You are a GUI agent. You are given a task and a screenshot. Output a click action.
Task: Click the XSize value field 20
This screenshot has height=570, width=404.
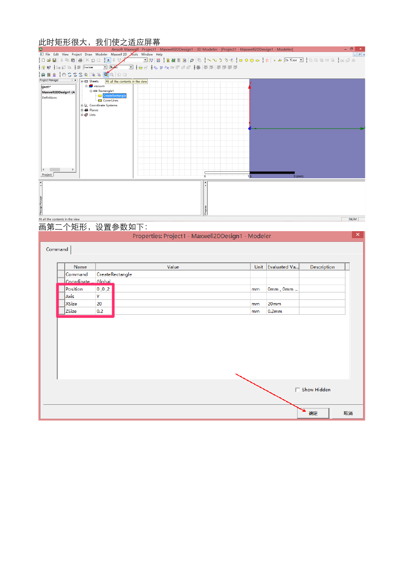(x=172, y=304)
